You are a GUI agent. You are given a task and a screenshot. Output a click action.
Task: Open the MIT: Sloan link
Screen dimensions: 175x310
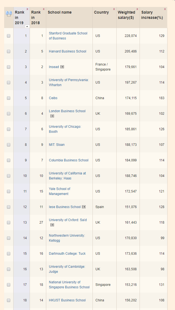[x=57, y=145]
